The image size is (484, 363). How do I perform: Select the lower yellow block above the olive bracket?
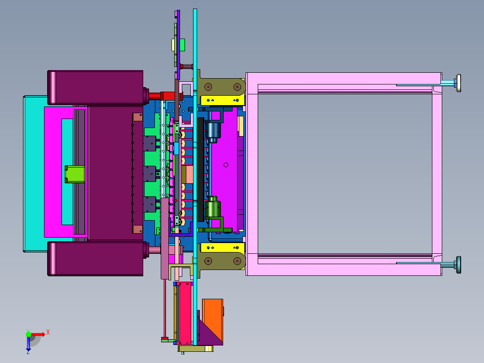[223, 248]
